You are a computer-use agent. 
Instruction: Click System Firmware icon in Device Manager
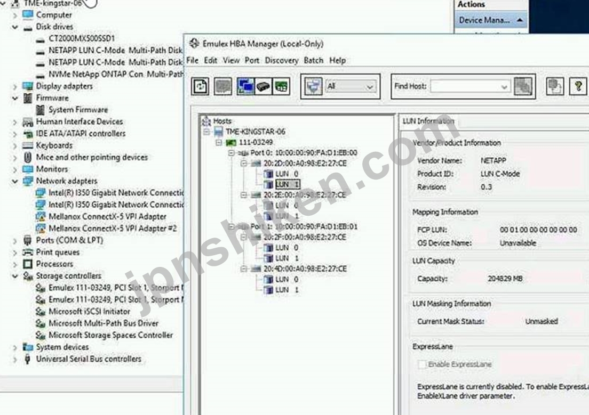click(x=40, y=110)
